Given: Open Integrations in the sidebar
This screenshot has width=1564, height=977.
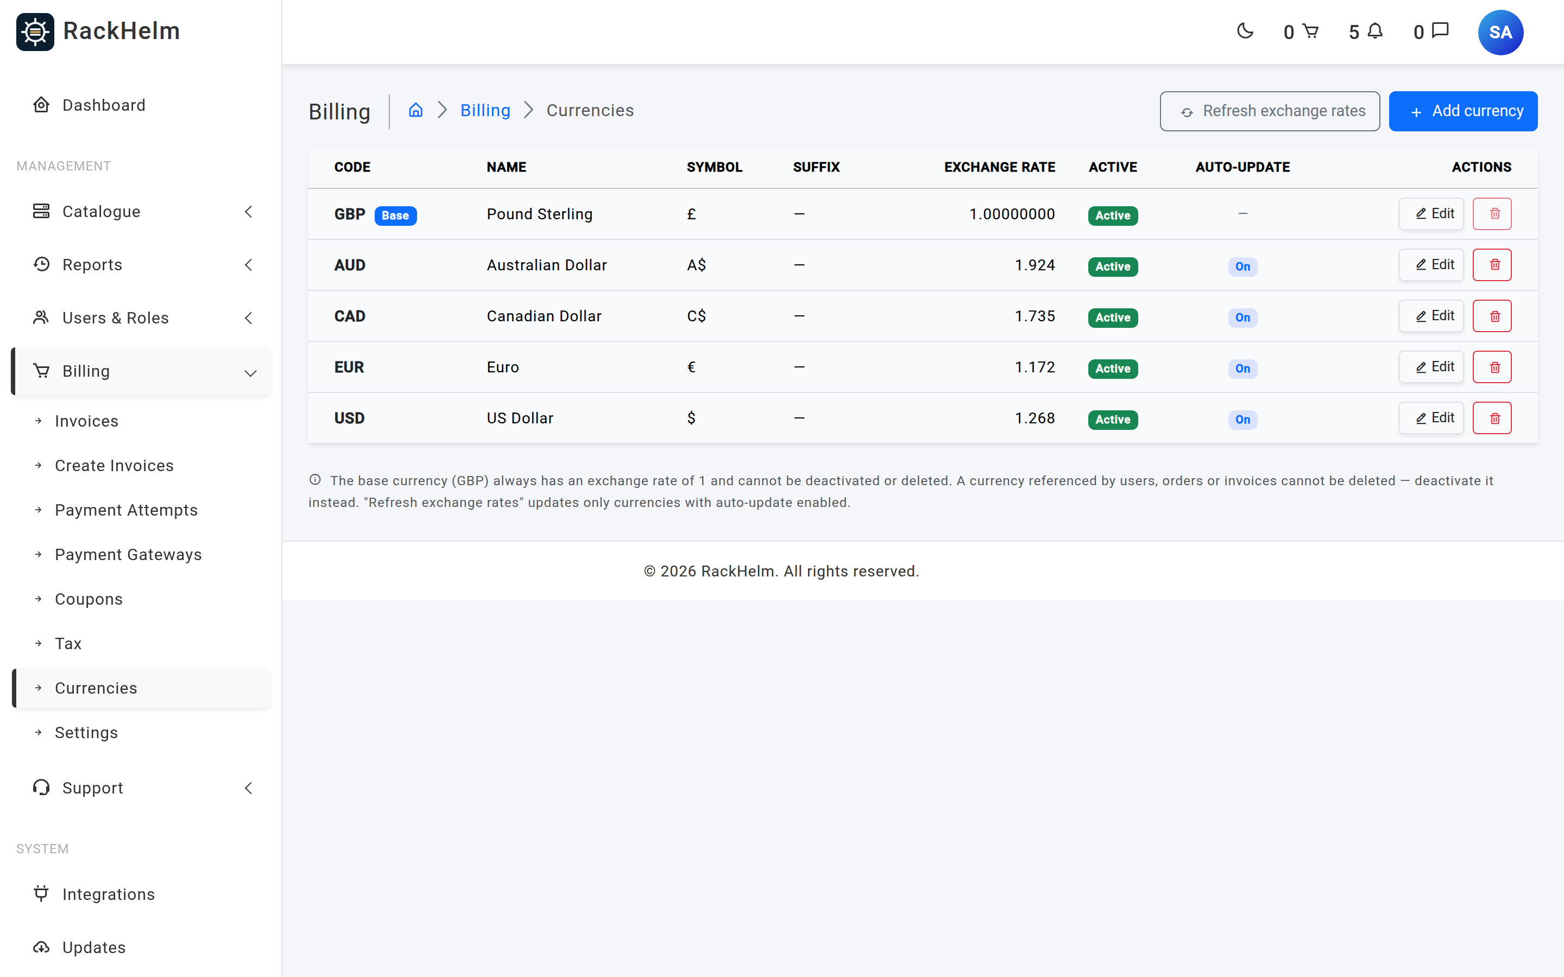Looking at the screenshot, I should point(141,894).
